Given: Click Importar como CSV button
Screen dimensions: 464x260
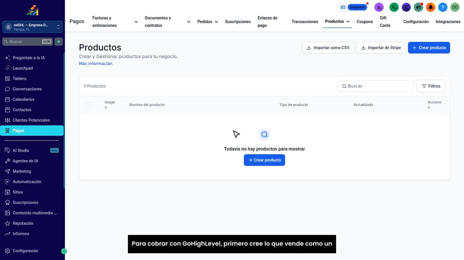Looking at the screenshot, I should (328, 48).
